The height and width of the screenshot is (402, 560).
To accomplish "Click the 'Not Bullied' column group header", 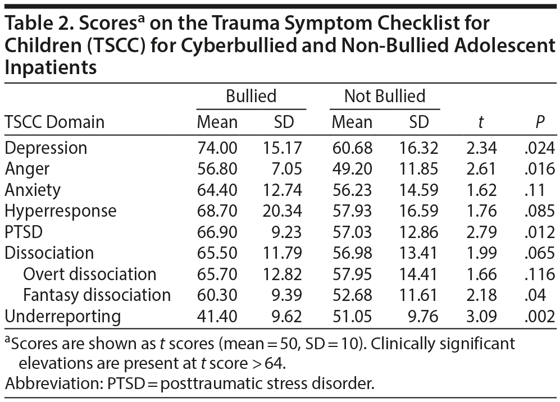I will click(x=385, y=96).
